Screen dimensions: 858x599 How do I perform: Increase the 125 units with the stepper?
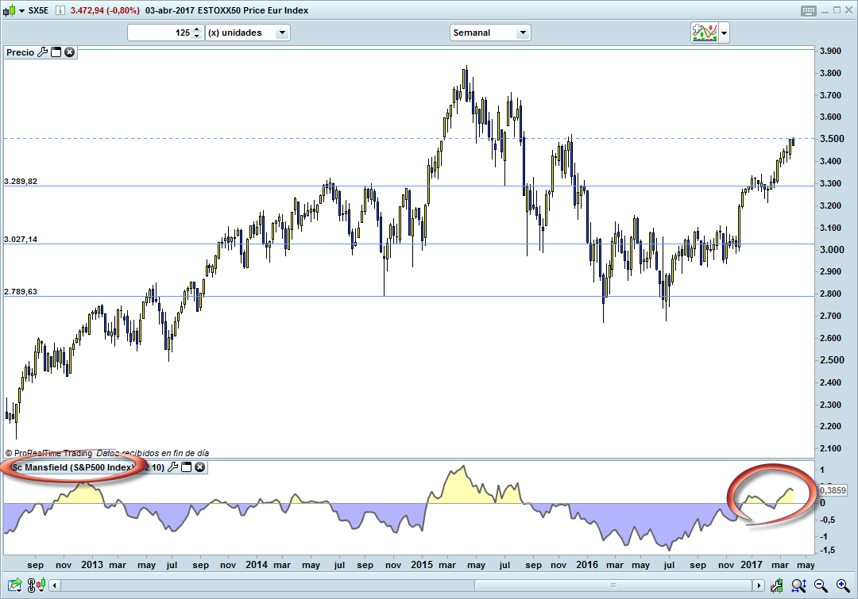(195, 29)
